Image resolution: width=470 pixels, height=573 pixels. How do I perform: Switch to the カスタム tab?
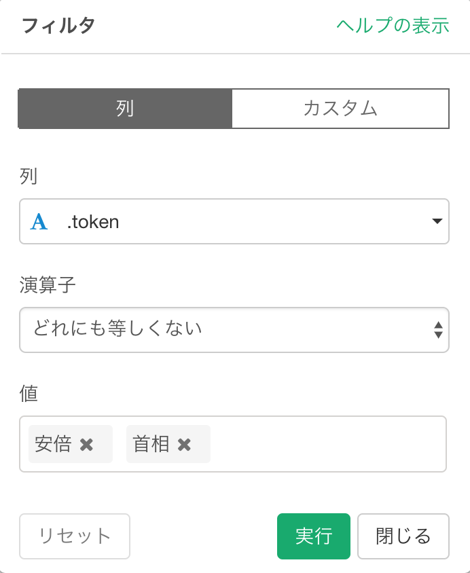[340, 109]
